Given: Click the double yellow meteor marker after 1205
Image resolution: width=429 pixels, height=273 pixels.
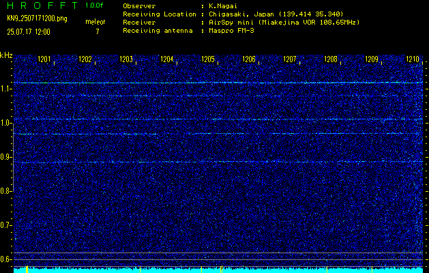Looking at the screenshot, I should 222,270.
